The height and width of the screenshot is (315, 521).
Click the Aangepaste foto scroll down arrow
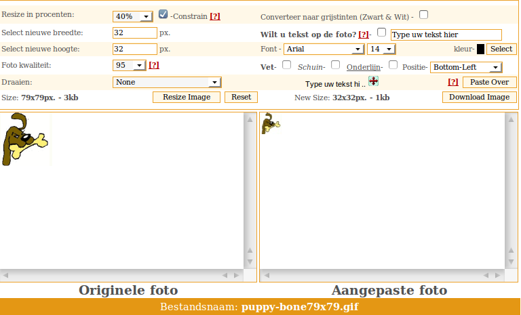pyautogui.click(x=511, y=262)
